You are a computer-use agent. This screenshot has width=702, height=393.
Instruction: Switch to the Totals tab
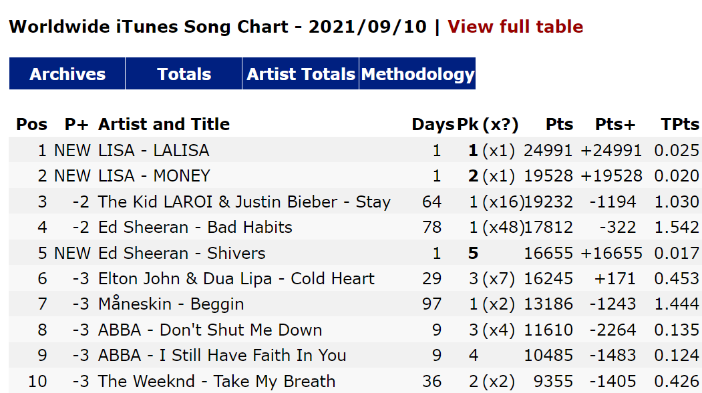[x=184, y=74]
